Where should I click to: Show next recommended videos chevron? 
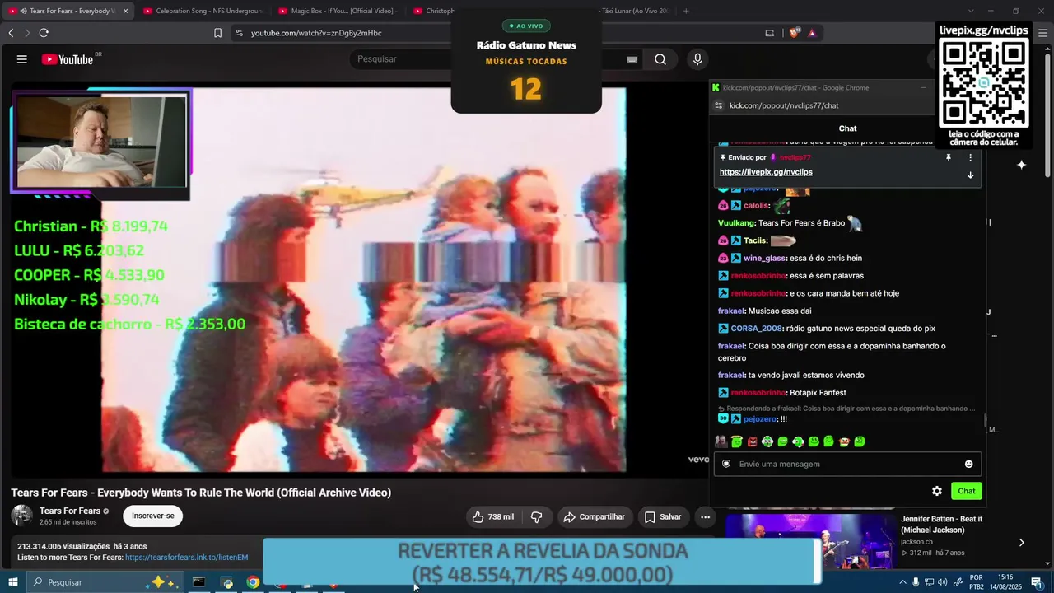(1021, 543)
